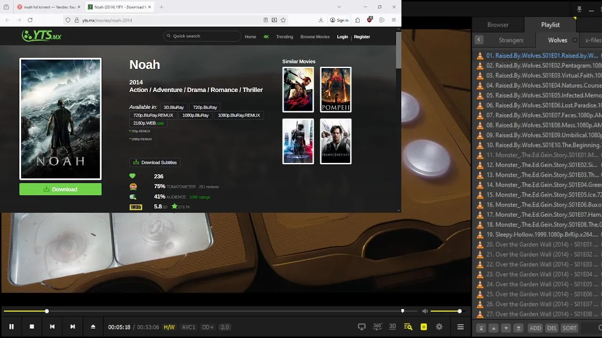The height and width of the screenshot is (338, 602).
Task: Switch to the Browser tab in player
Action: tap(498, 25)
